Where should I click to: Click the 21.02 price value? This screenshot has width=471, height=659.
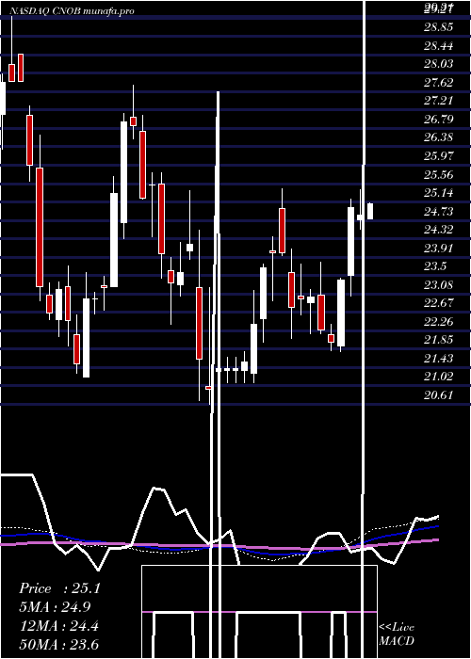[439, 377]
